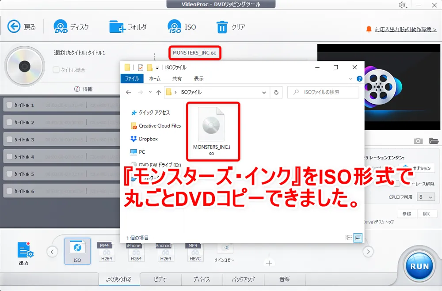Switch to the バックアップ tab
Image resolution: width=442 pixels, height=291 pixels.
coord(243,279)
